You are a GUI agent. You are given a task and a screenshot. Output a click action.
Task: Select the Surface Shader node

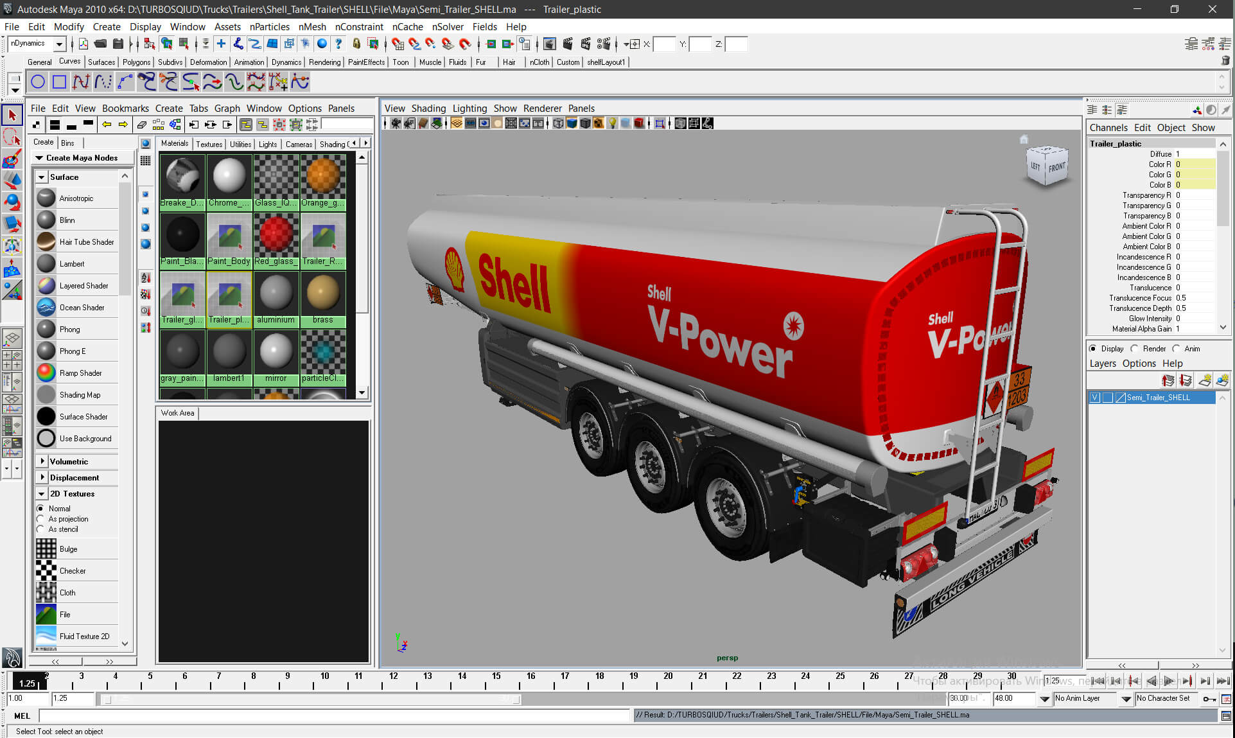(77, 416)
